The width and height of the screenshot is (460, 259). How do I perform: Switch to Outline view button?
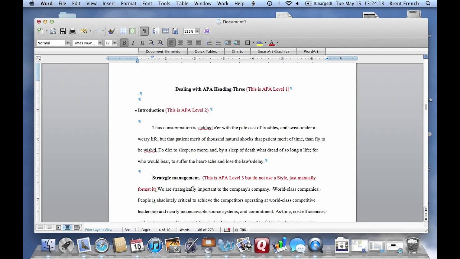coord(49,227)
